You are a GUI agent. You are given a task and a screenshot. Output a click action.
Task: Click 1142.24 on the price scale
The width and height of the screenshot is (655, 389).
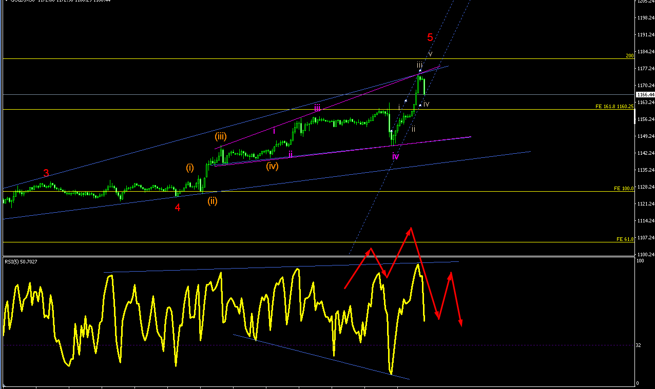coord(645,153)
